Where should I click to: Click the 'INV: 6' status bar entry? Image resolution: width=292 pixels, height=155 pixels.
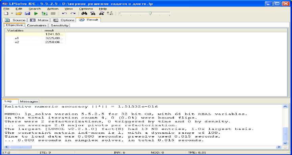[120, 153]
